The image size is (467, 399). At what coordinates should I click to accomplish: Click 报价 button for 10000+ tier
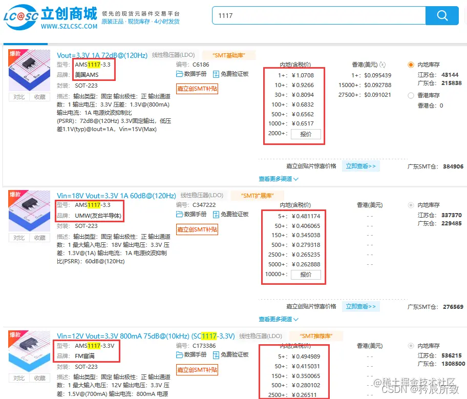click(307, 275)
